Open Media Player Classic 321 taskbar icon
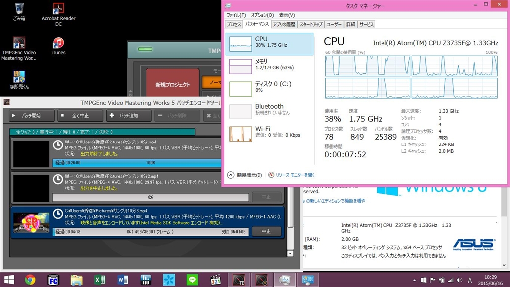 click(x=215, y=280)
